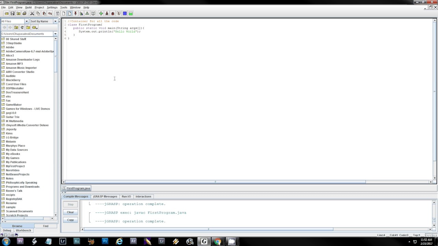
Task: Select the Scanned Documents folder
Action: [19, 211]
